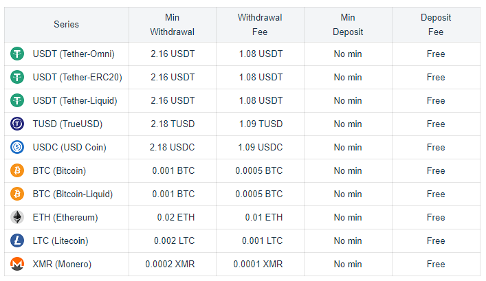Click the Bitcoin-Liquid row orange icon
Screen dimensions: 486x281
(x=17, y=194)
